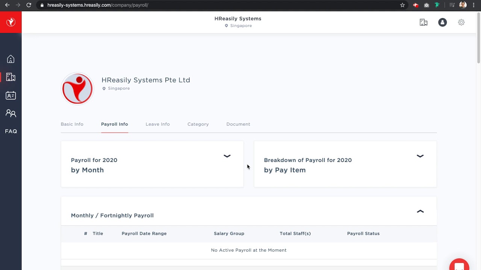The image size is (481, 270).
Task: Click the red flag browser extension icon
Action: pyautogui.click(x=416, y=5)
